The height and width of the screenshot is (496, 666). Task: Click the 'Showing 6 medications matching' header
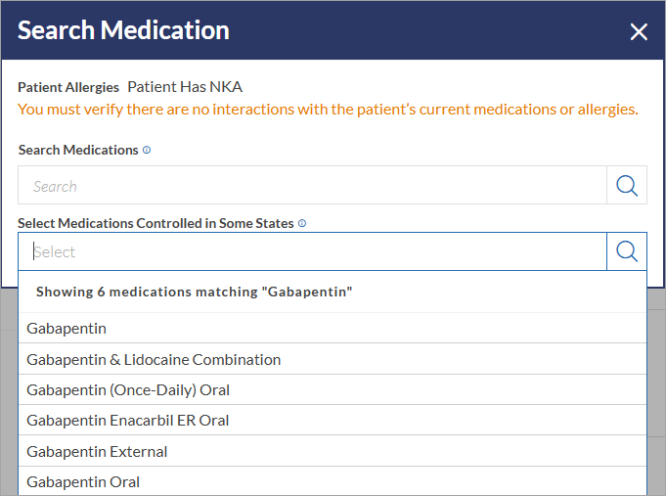click(x=194, y=292)
